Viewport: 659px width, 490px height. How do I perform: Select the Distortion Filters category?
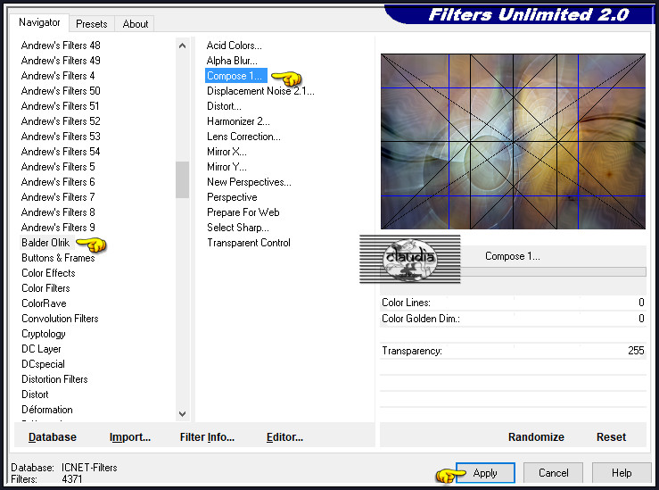tap(54, 379)
